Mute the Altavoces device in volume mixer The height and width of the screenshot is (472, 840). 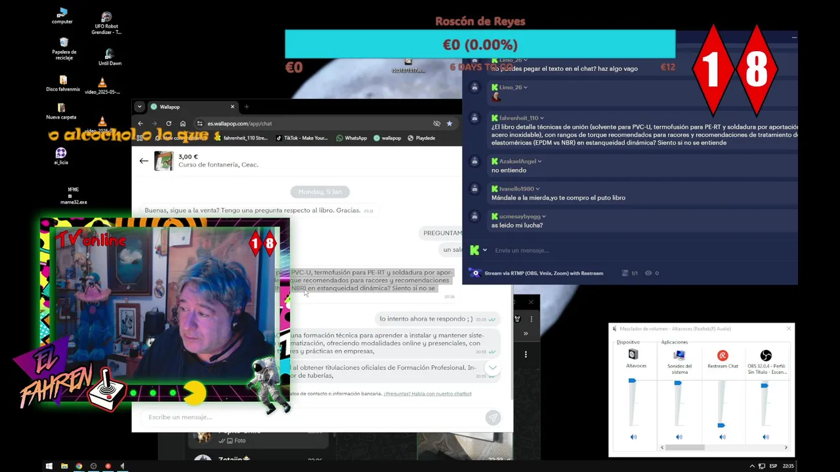pos(633,437)
